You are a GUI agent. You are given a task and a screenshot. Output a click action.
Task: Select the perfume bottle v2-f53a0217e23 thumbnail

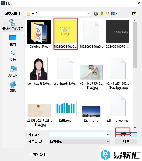(39, 110)
